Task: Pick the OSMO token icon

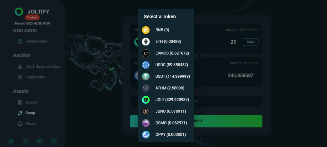Action: click(x=146, y=123)
